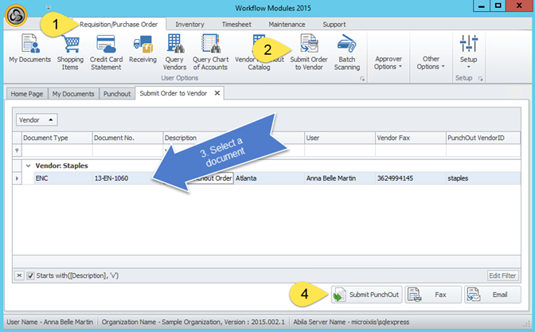The height and width of the screenshot is (332, 535).
Task: Remove the active filter with X button
Action: 19,275
